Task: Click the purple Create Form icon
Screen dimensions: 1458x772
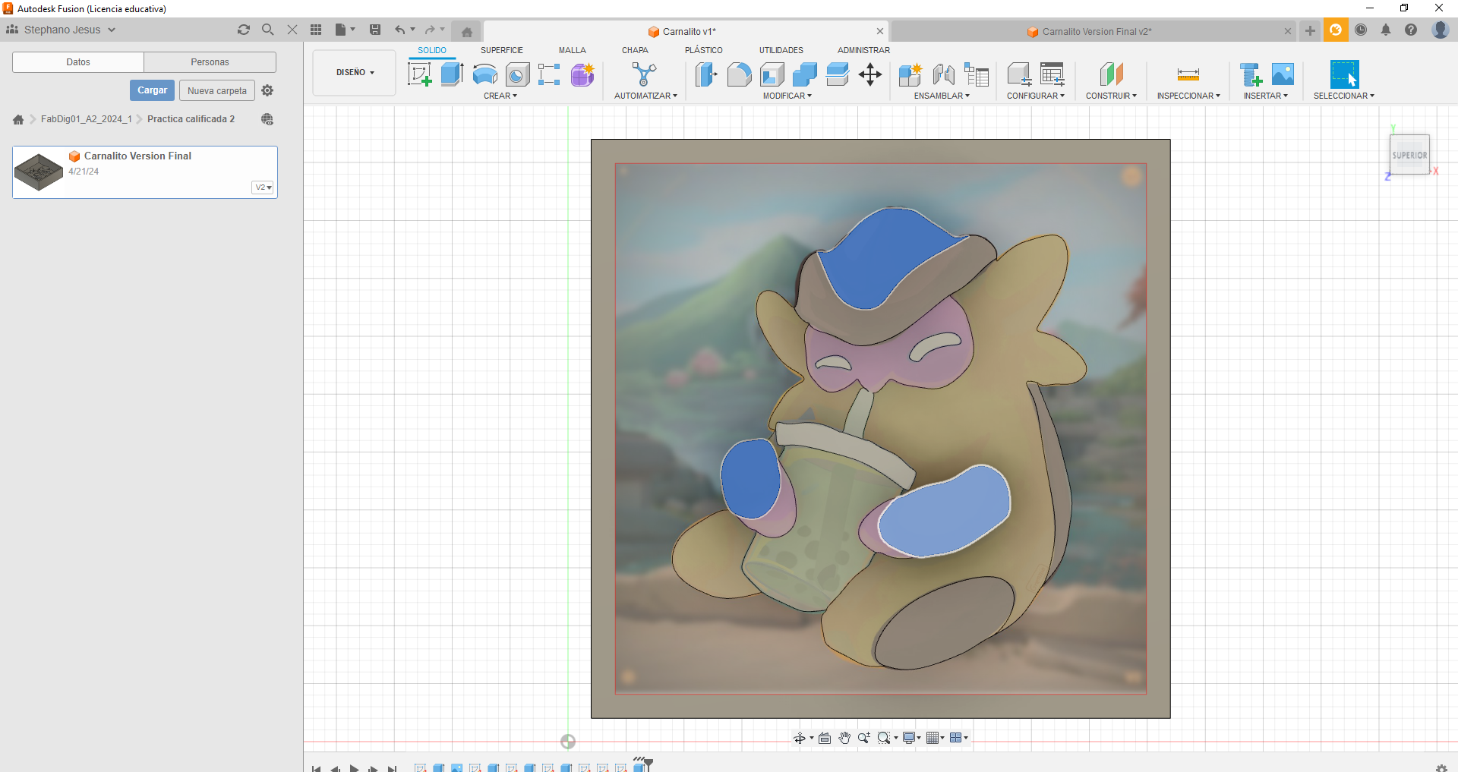Action: [x=582, y=74]
